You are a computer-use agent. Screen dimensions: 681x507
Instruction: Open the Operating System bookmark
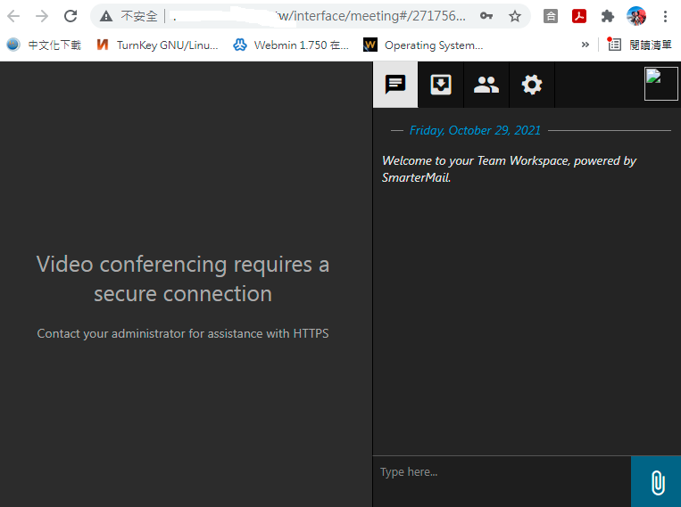(424, 45)
